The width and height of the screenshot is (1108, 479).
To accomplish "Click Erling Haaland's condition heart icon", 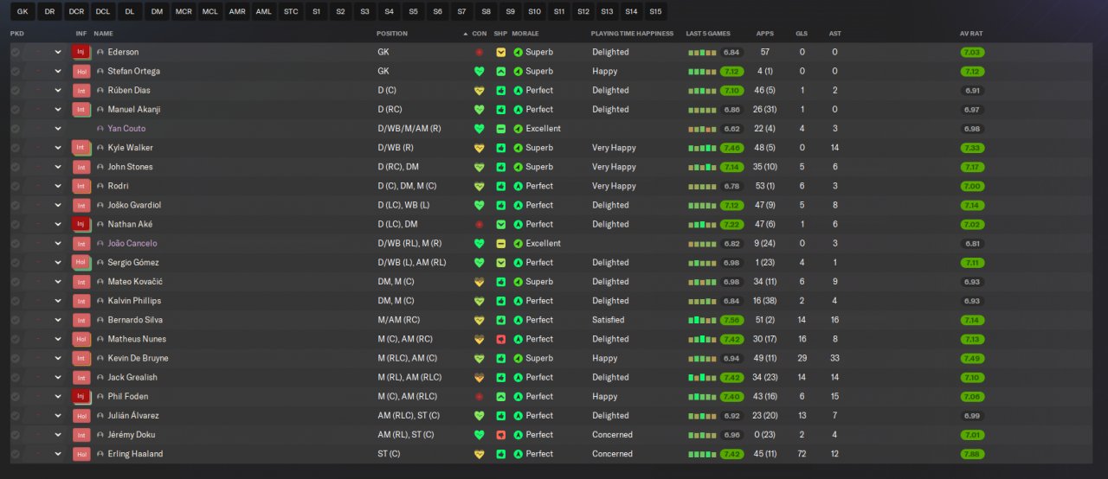I will point(479,454).
